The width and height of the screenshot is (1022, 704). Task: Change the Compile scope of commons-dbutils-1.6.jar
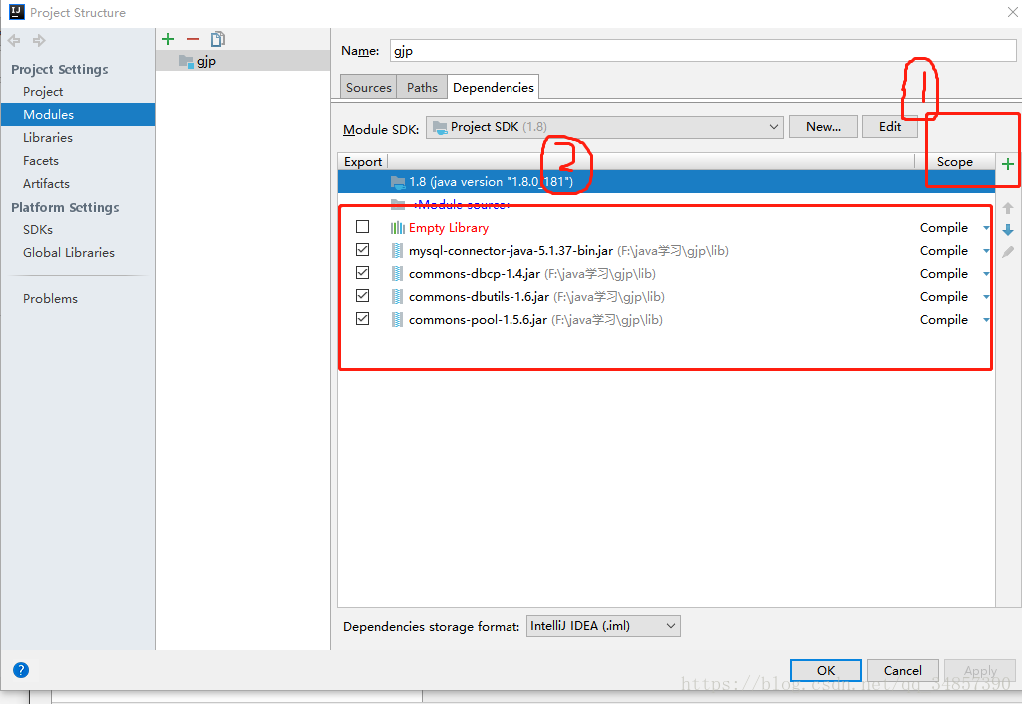(954, 297)
